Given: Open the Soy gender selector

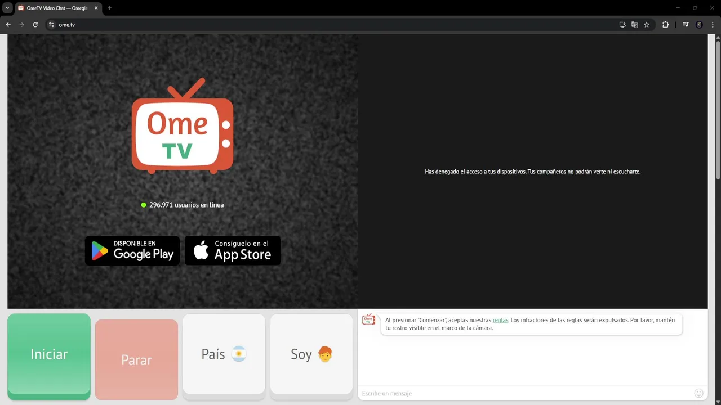Looking at the screenshot, I should click(x=311, y=356).
